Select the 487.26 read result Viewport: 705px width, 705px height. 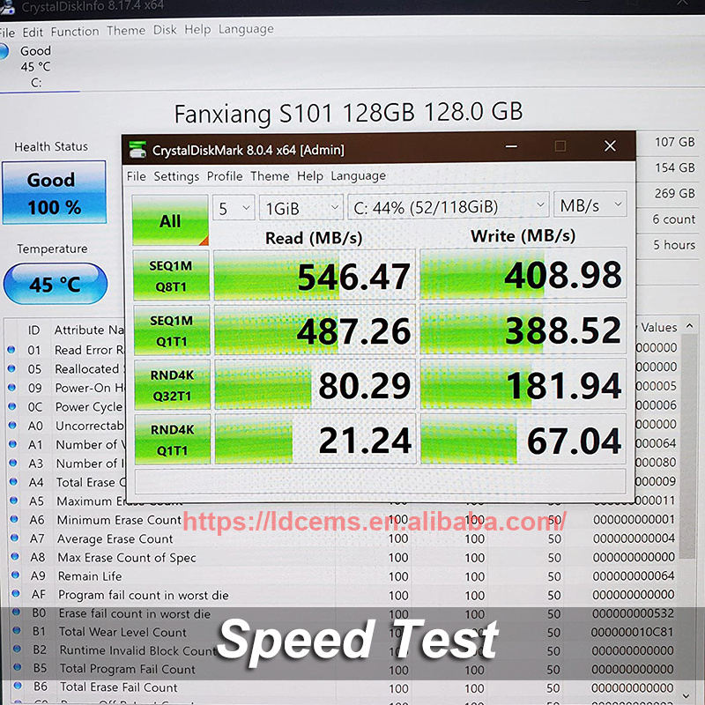[x=315, y=330]
